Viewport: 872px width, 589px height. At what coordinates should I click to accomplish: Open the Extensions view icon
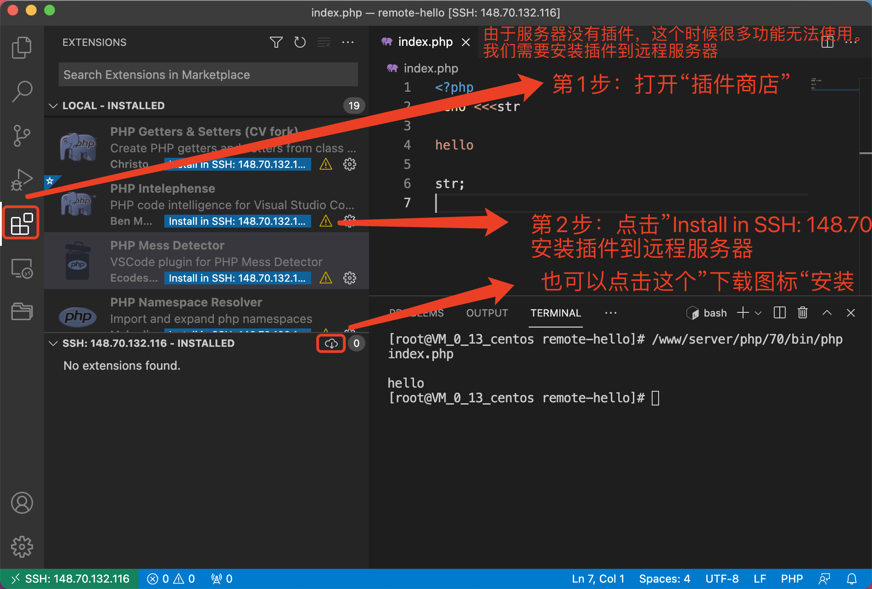[x=22, y=223]
